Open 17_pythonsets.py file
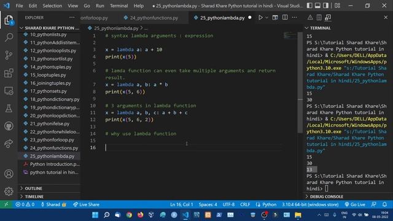Screen dimensions: 393x221 48,91
